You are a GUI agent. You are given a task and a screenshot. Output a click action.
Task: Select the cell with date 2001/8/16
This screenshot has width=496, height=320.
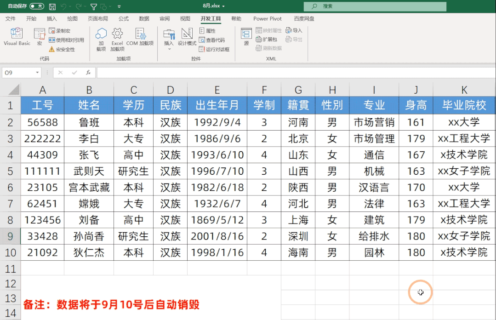coord(217,236)
